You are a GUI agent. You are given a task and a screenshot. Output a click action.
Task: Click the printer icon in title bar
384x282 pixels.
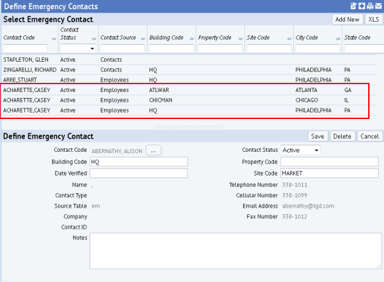pyautogui.click(x=370, y=6)
